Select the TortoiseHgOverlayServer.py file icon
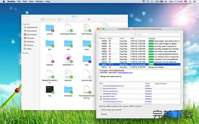The width and height of the screenshot is (199, 124). pos(87,90)
